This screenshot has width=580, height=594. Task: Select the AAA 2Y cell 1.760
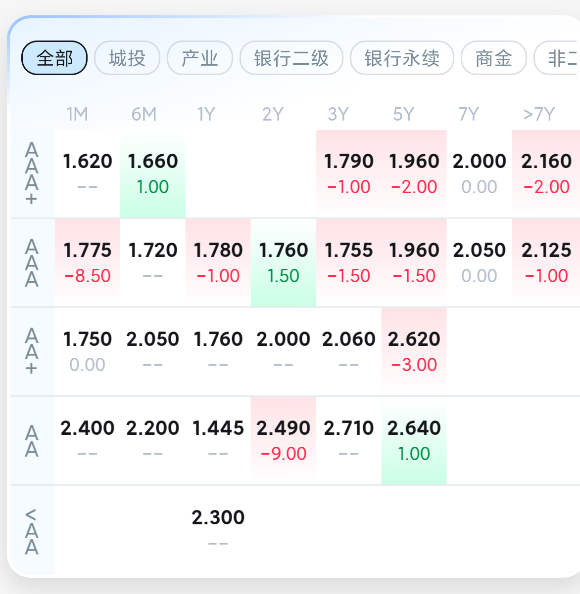pyautogui.click(x=283, y=262)
